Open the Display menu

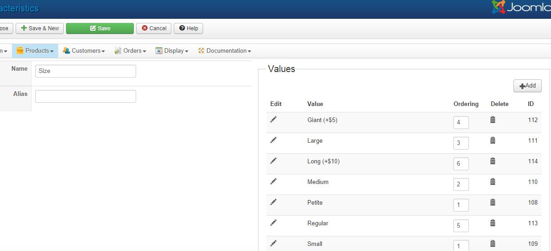pyautogui.click(x=172, y=51)
